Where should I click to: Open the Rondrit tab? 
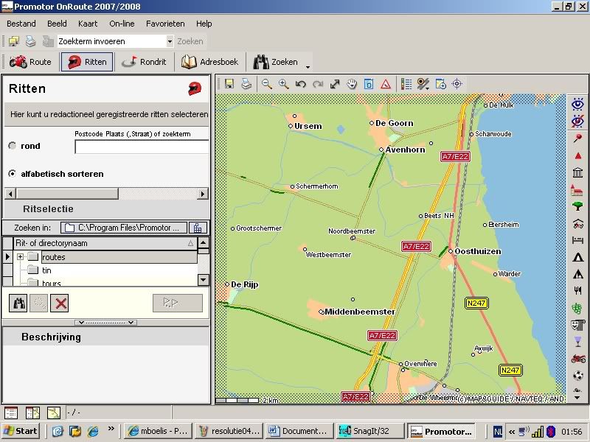pyautogui.click(x=144, y=62)
